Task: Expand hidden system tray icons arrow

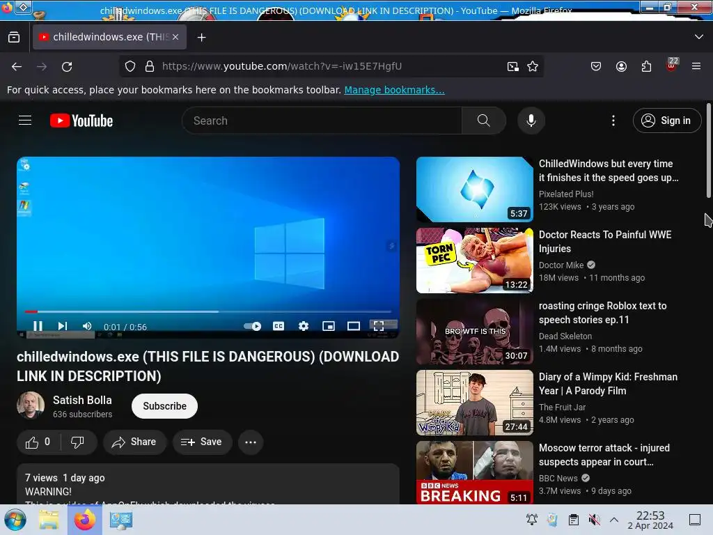Action: [614, 519]
